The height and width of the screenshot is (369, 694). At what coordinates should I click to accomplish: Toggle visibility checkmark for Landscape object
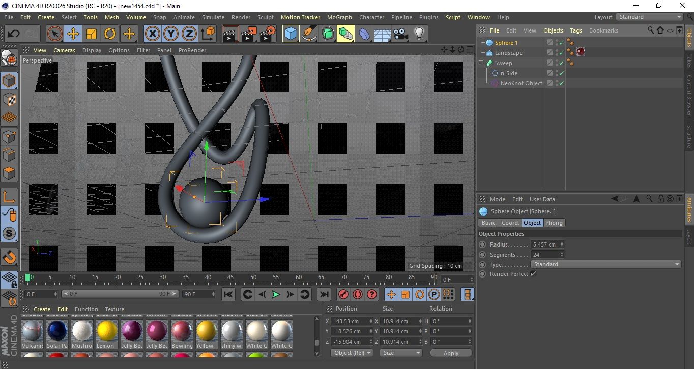[x=561, y=53]
